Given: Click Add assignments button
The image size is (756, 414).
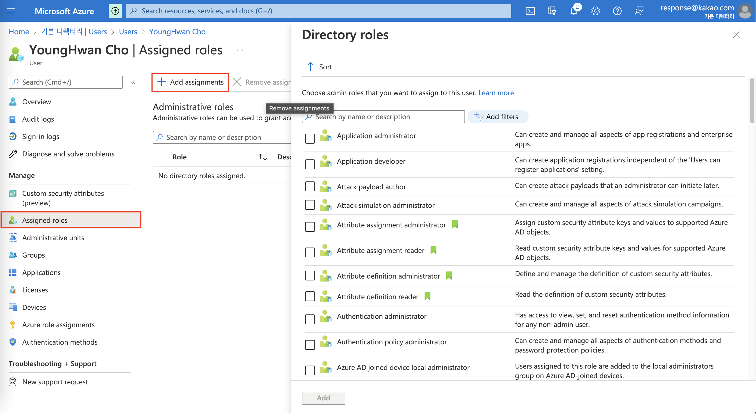Looking at the screenshot, I should tap(190, 82).
